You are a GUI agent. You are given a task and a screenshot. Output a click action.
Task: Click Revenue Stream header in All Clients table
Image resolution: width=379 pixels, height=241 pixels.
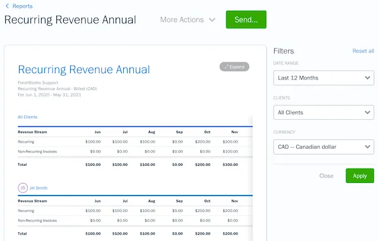point(32,132)
